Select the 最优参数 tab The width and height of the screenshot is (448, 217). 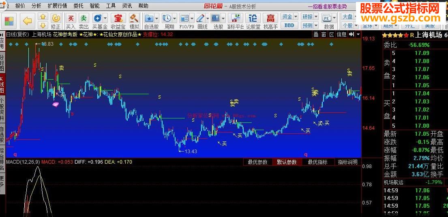(x=258, y=162)
